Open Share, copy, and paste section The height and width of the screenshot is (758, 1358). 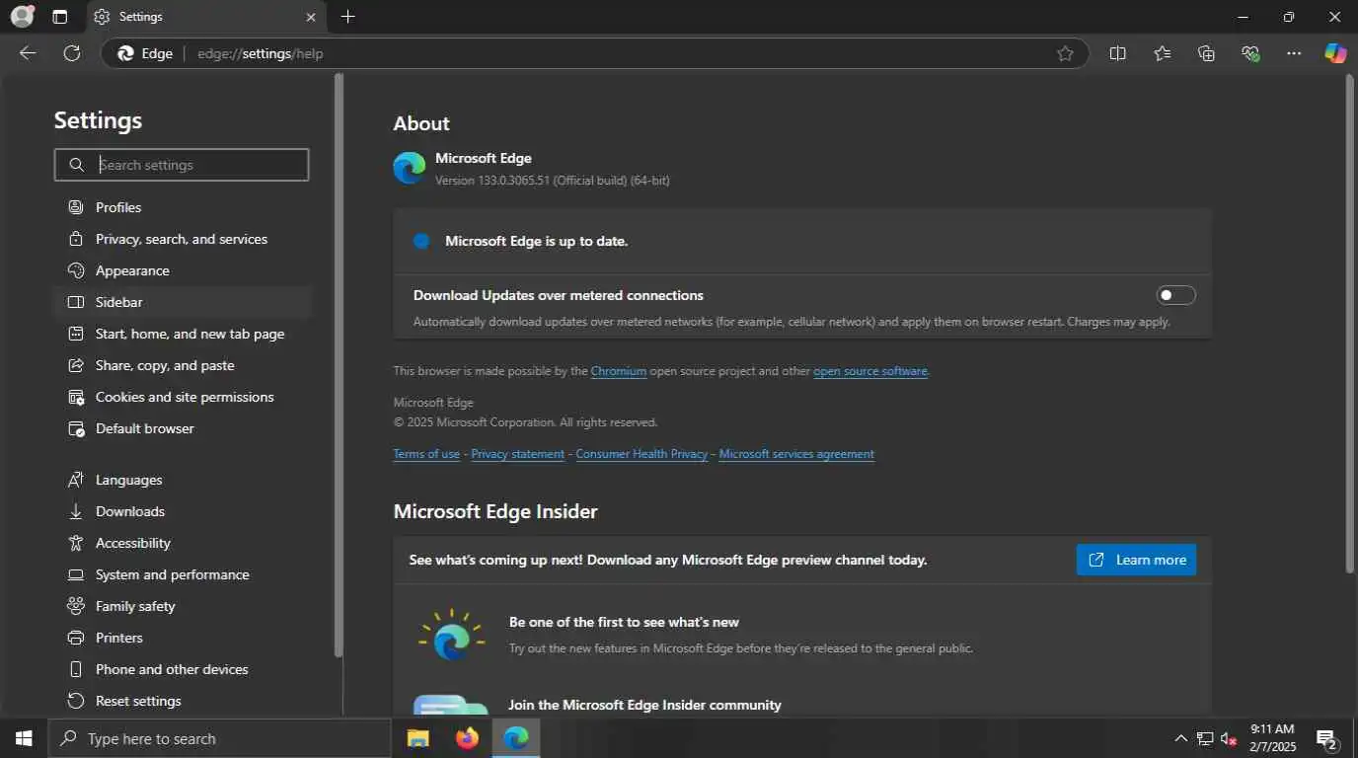pyautogui.click(x=183, y=365)
